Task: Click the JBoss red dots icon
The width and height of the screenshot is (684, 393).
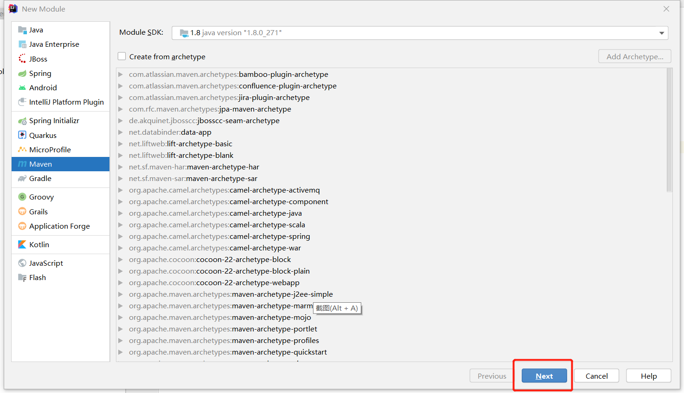Action: click(22, 59)
